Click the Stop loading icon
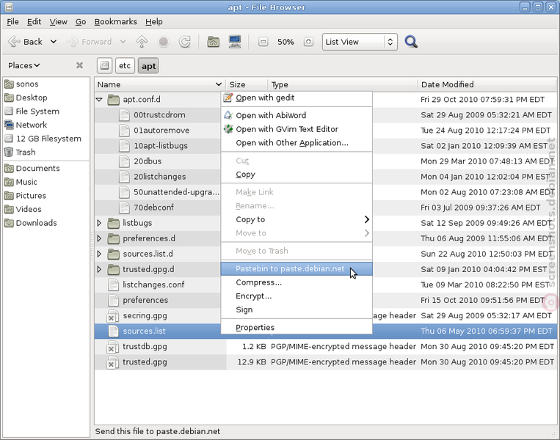 click(163, 42)
